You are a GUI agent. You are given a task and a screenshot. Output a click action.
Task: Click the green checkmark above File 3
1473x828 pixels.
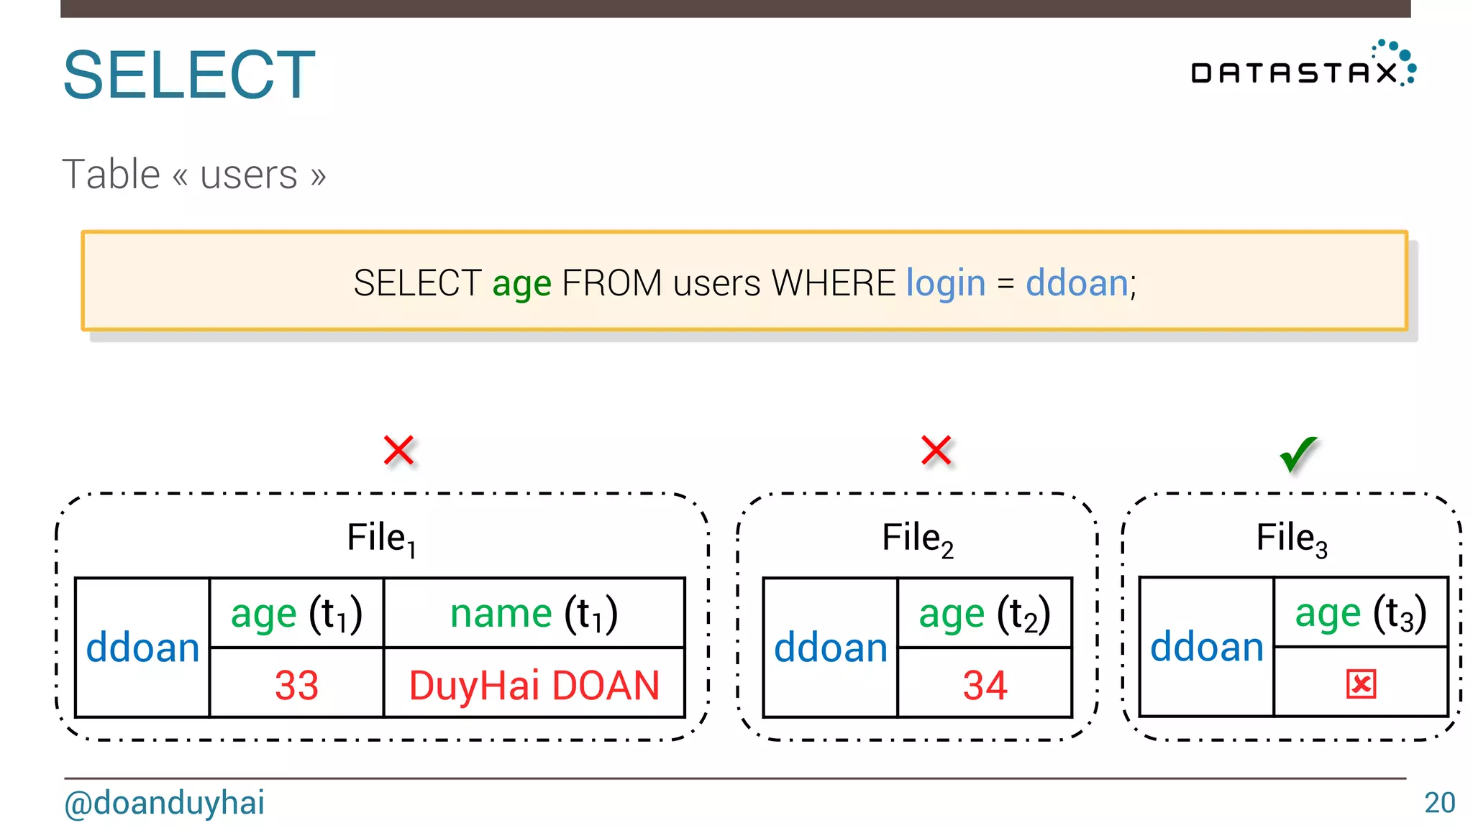(1299, 454)
